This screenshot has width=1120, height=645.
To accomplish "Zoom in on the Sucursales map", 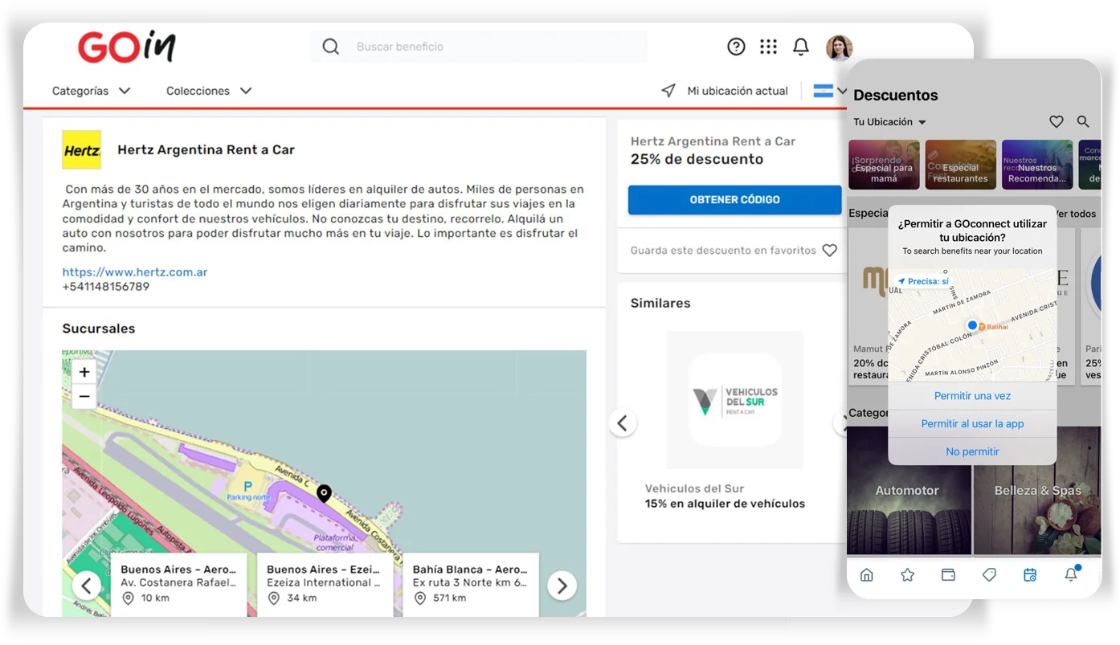I will pyautogui.click(x=84, y=372).
